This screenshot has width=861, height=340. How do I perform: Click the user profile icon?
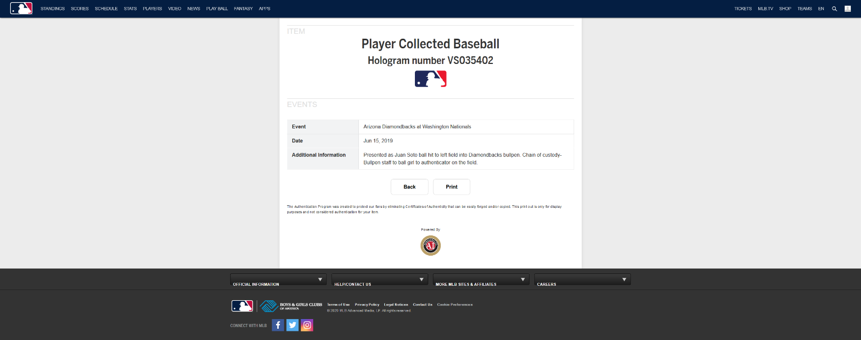848,9
